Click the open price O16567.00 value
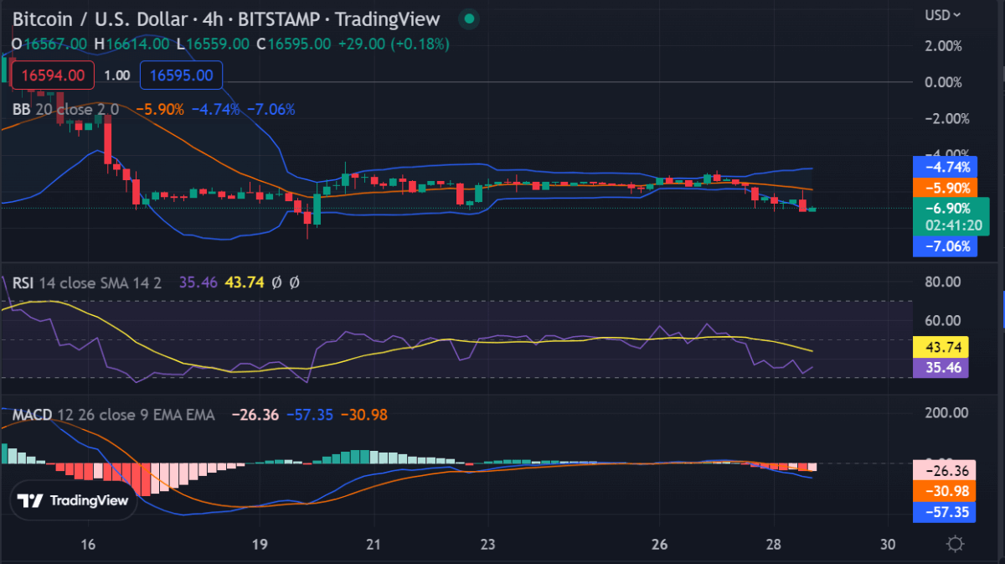The height and width of the screenshot is (564, 1005). pos(49,44)
